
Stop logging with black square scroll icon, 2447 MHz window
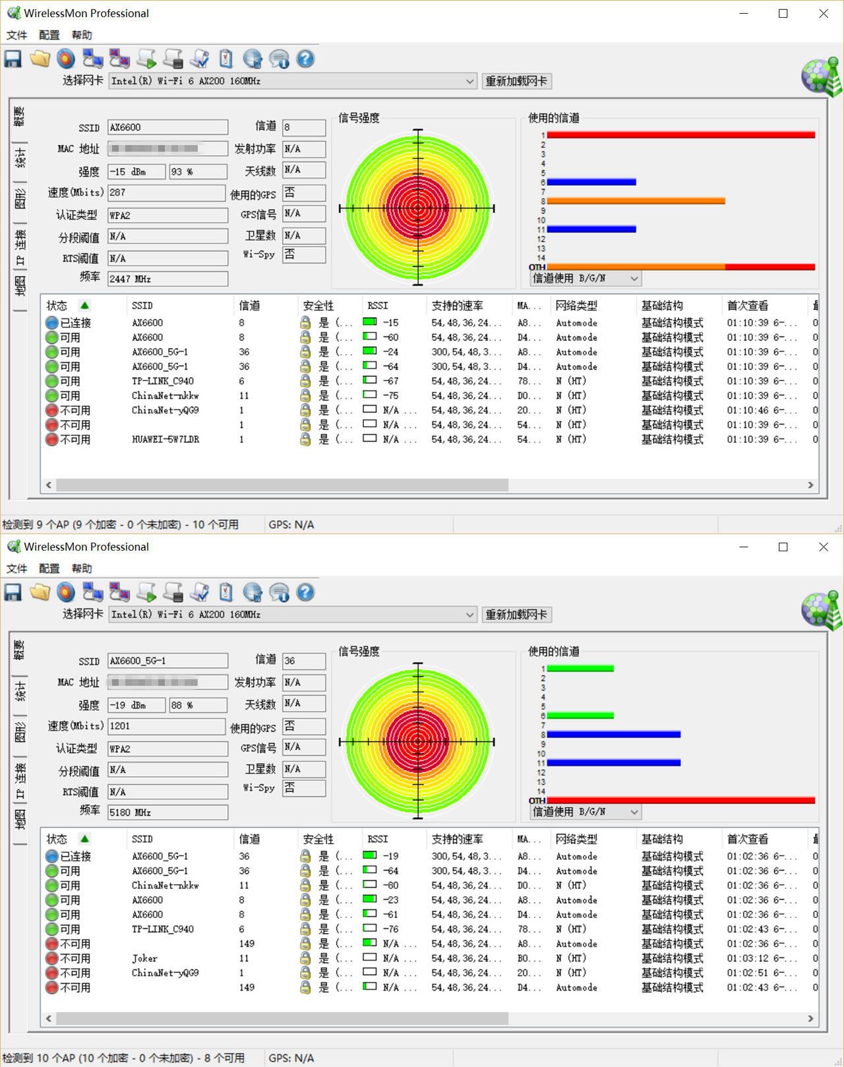[x=173, y=59]
